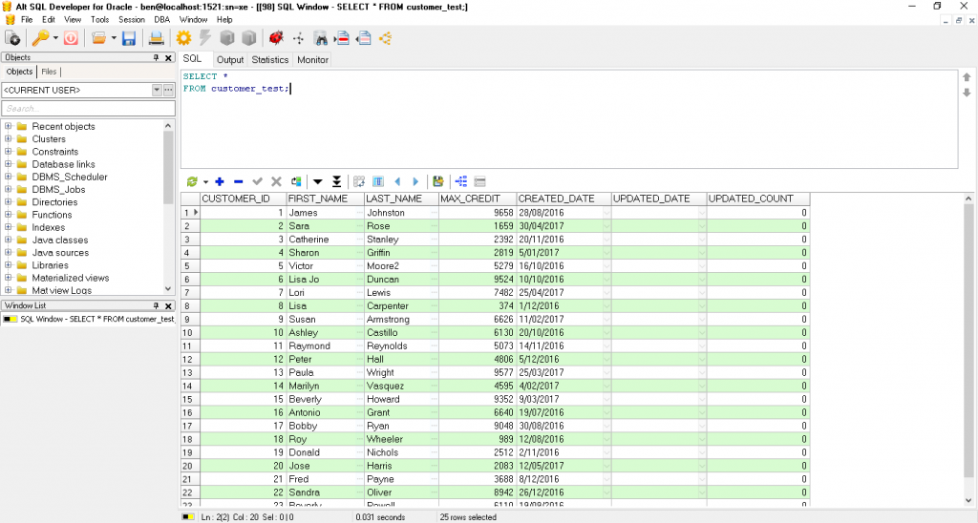
Task: Click the binoculars find icon
Action: point(320,38)
